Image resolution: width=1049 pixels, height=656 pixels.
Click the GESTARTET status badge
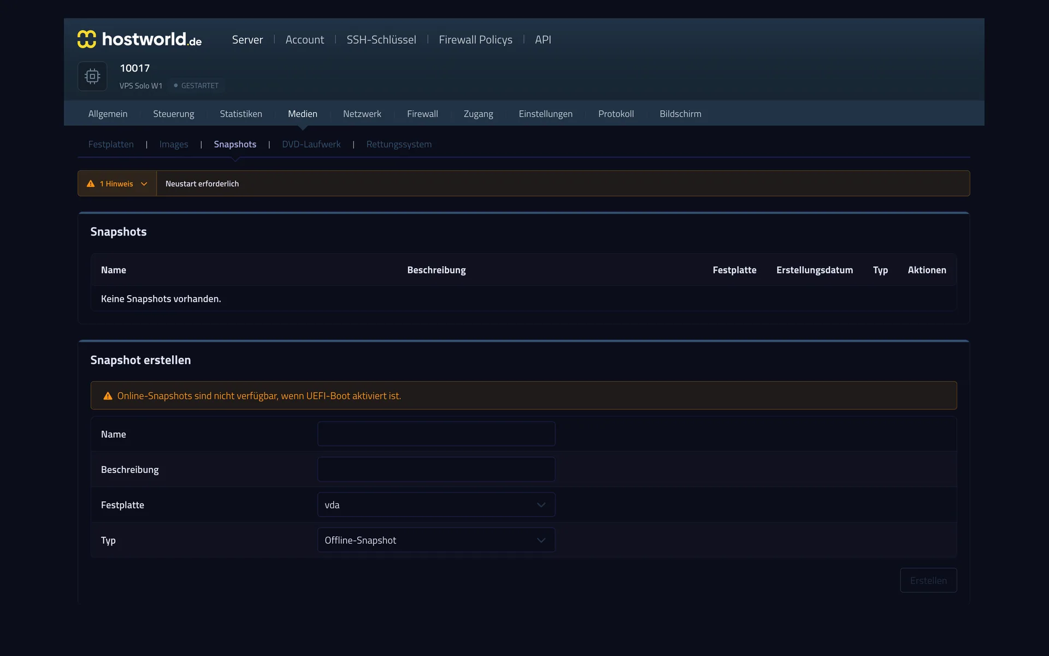[x=196, y=86]
